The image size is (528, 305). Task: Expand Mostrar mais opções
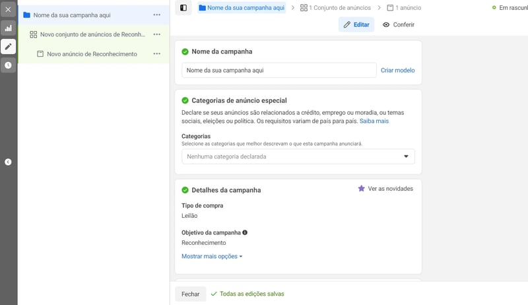pos(212,256)
